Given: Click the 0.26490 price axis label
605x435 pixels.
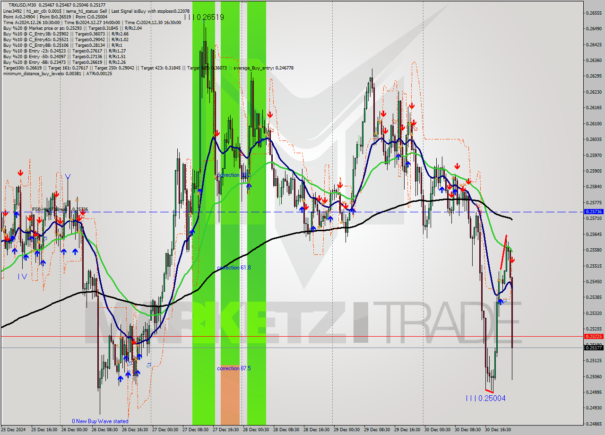Looking at the screenshot, I should point(594,29).
